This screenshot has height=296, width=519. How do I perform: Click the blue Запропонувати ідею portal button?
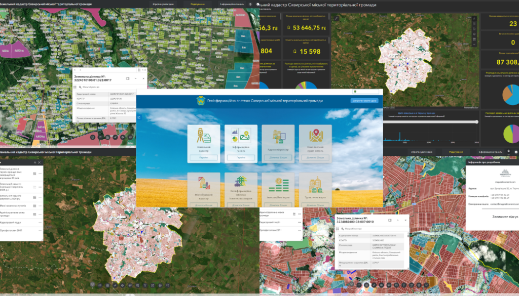click(x=363, y=101)
